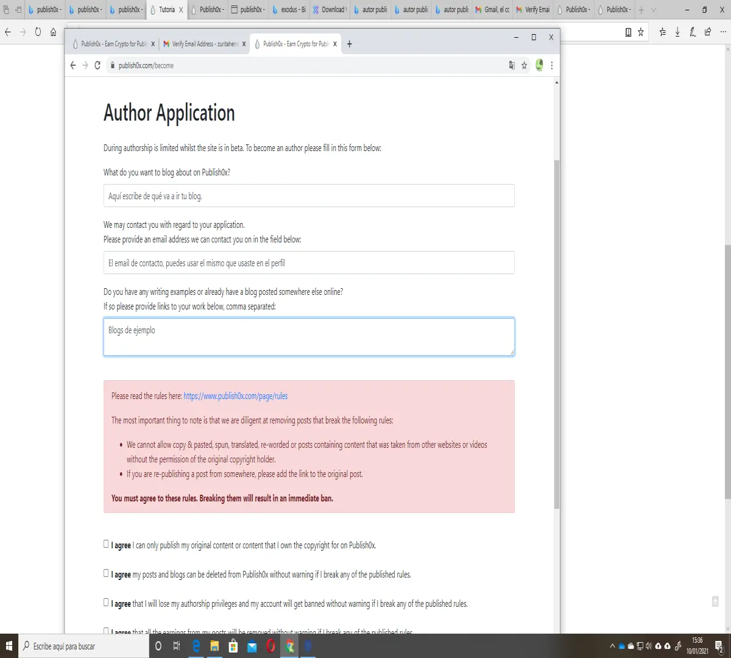Add the page to favorites in Edge
The height and width of the screenshot is (658, 731).
[641, 32]
